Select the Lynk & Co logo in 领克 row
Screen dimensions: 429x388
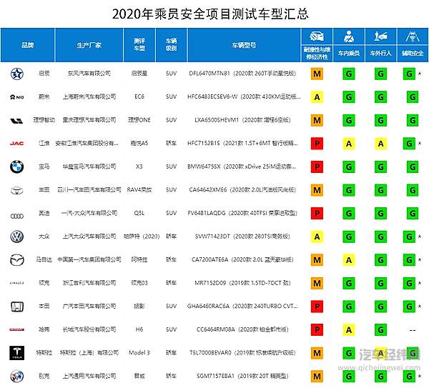click(x=17, y=283)
